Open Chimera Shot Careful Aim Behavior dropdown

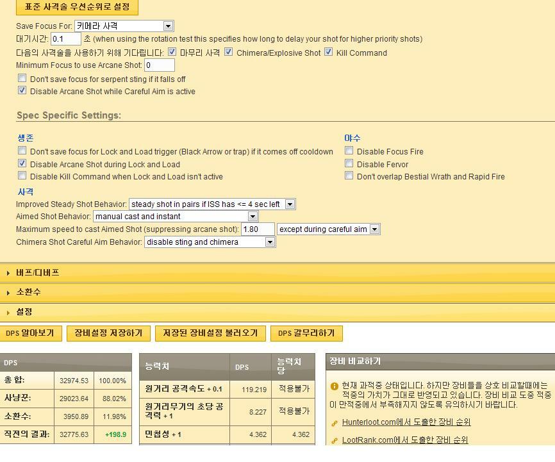click(270, 242)
